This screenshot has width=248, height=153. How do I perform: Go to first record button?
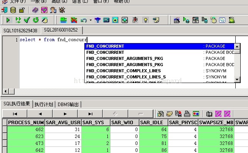15,114
